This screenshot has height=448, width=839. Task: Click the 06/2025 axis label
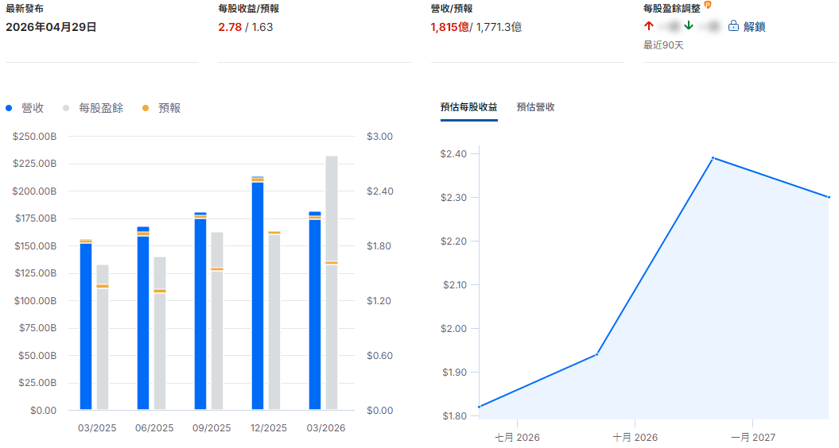coord(154,428)
